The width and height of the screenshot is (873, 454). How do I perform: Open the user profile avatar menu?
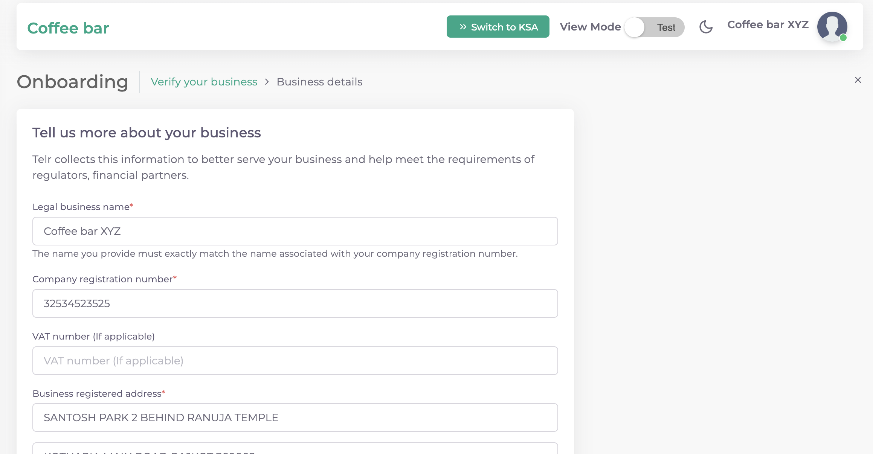pos(832,26)
